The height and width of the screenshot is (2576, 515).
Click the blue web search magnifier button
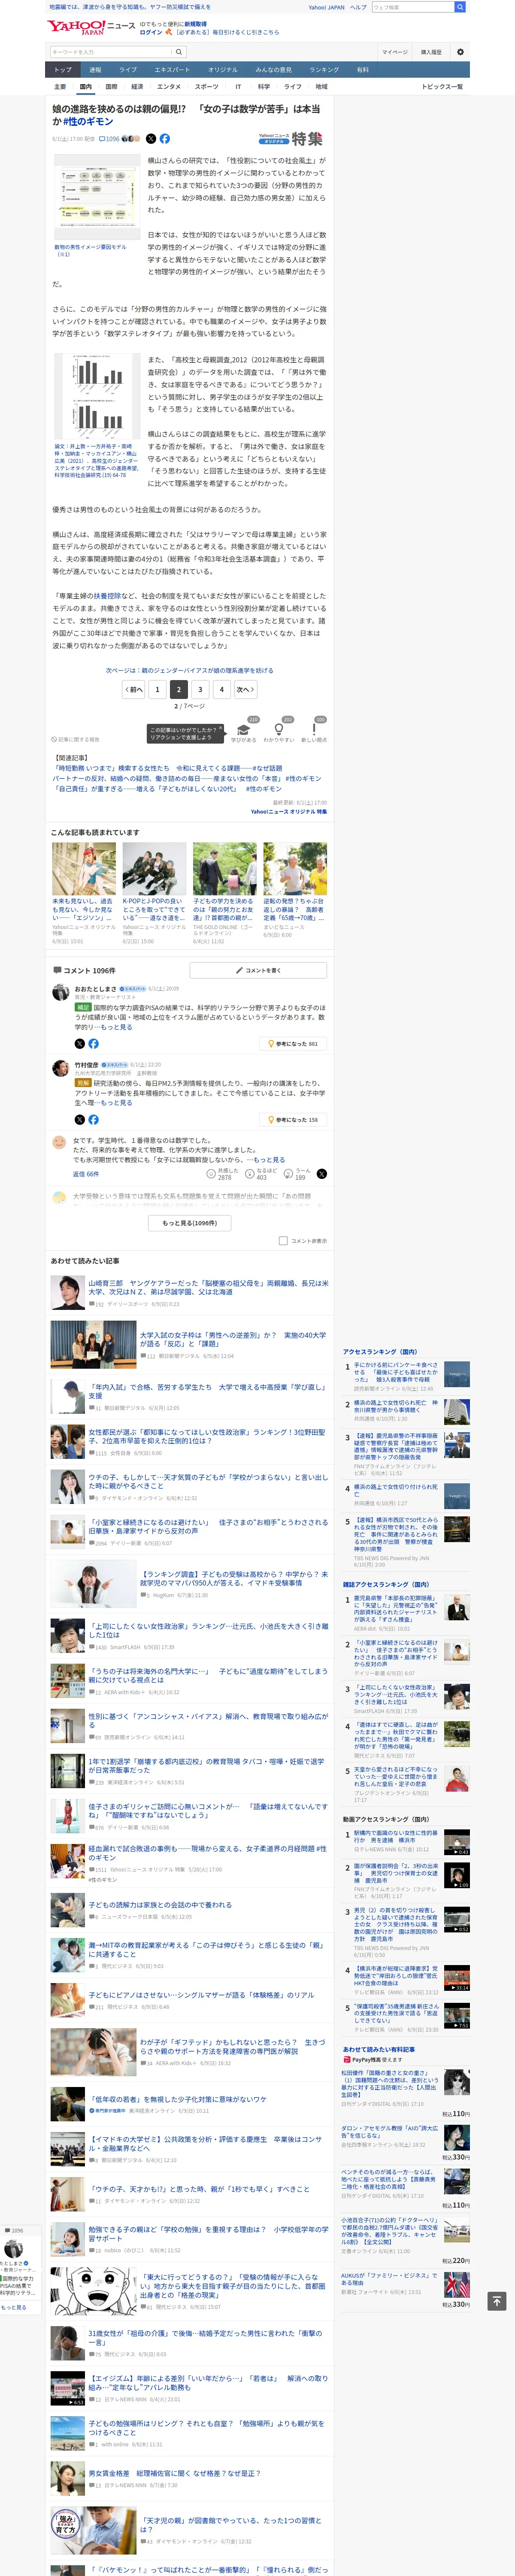(x=460, y=7)
